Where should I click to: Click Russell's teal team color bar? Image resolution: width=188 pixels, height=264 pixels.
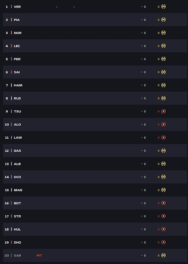[x=11, y=98]
